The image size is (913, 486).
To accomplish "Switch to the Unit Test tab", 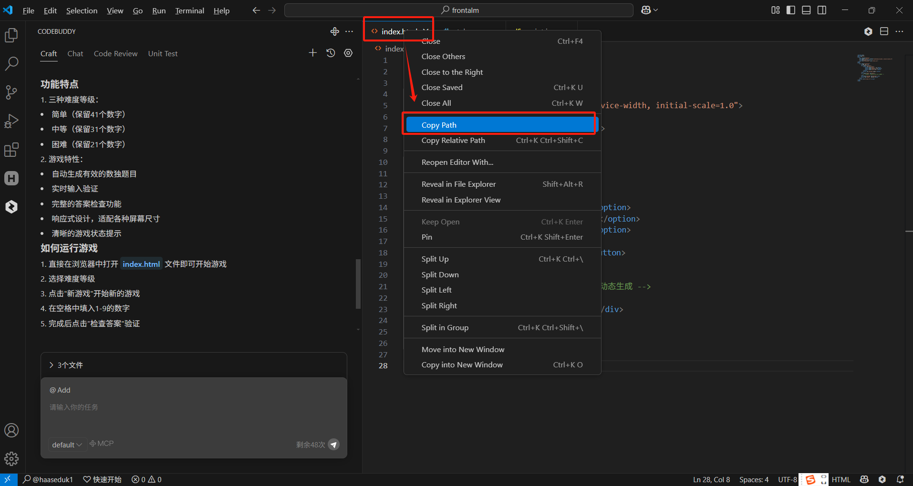I will coord(163,53).
